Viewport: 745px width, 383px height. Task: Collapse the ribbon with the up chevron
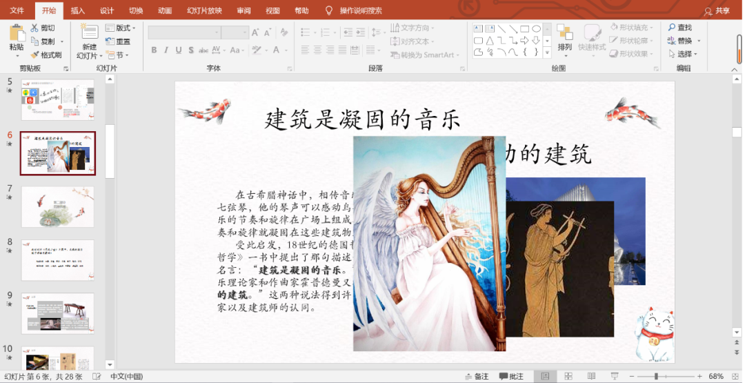tap(735, 70)
